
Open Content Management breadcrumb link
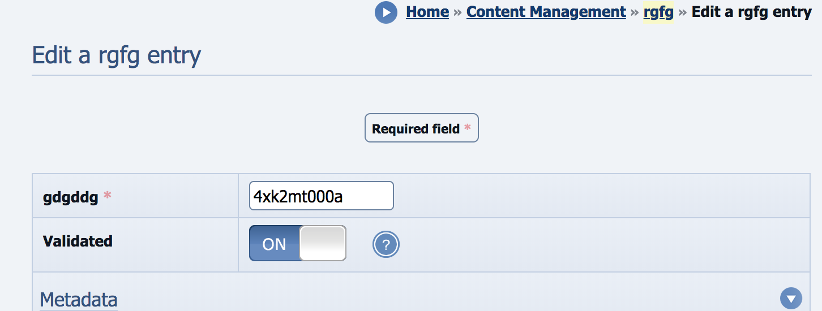click(x=546, y=12)
